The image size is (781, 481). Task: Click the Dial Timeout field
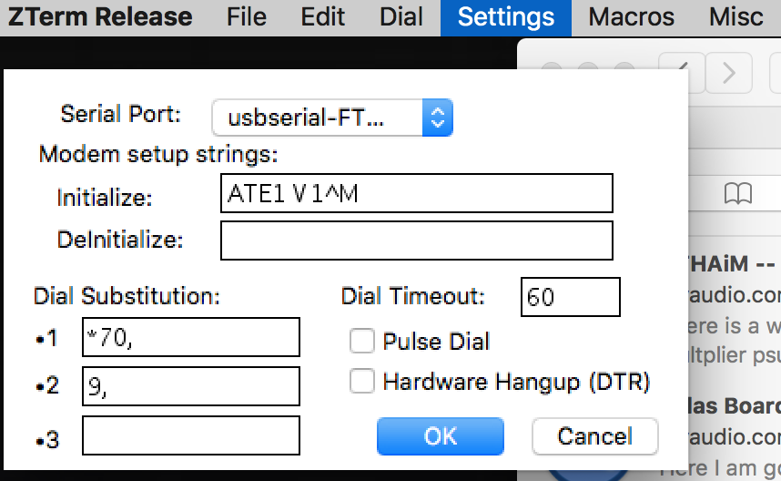pos(571,297)
